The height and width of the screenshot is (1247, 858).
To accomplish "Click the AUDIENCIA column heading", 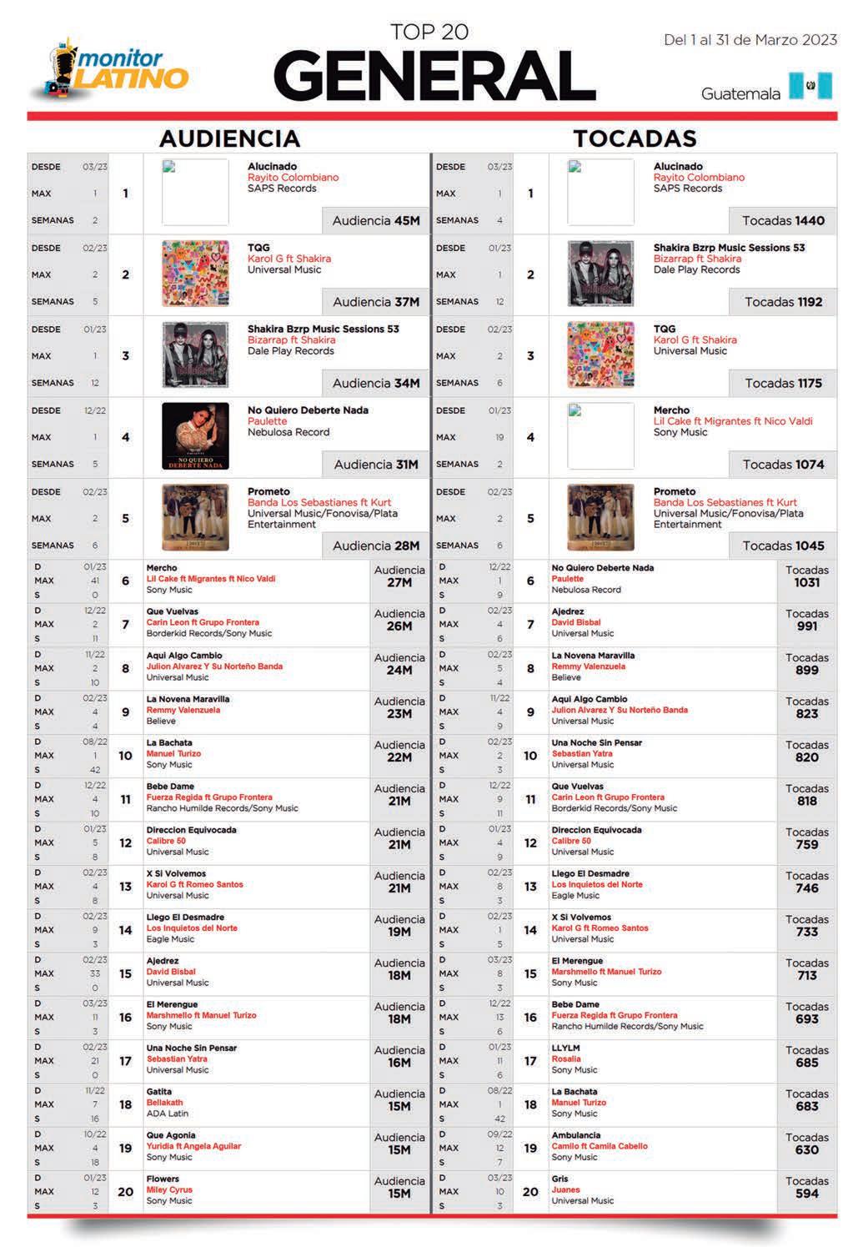I will point(229,138).
